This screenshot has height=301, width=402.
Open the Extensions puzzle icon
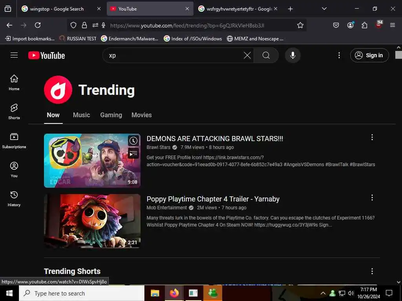(x=364, y=25)
